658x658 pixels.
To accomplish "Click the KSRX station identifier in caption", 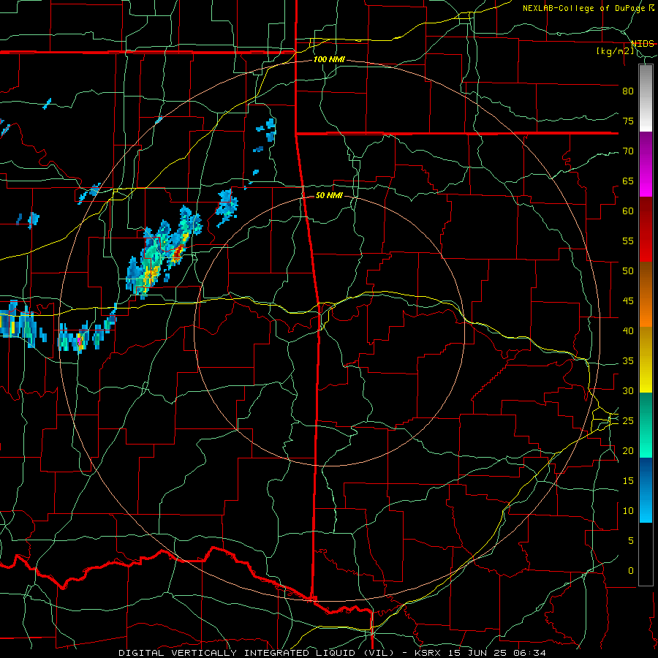I will click(427, 653).
